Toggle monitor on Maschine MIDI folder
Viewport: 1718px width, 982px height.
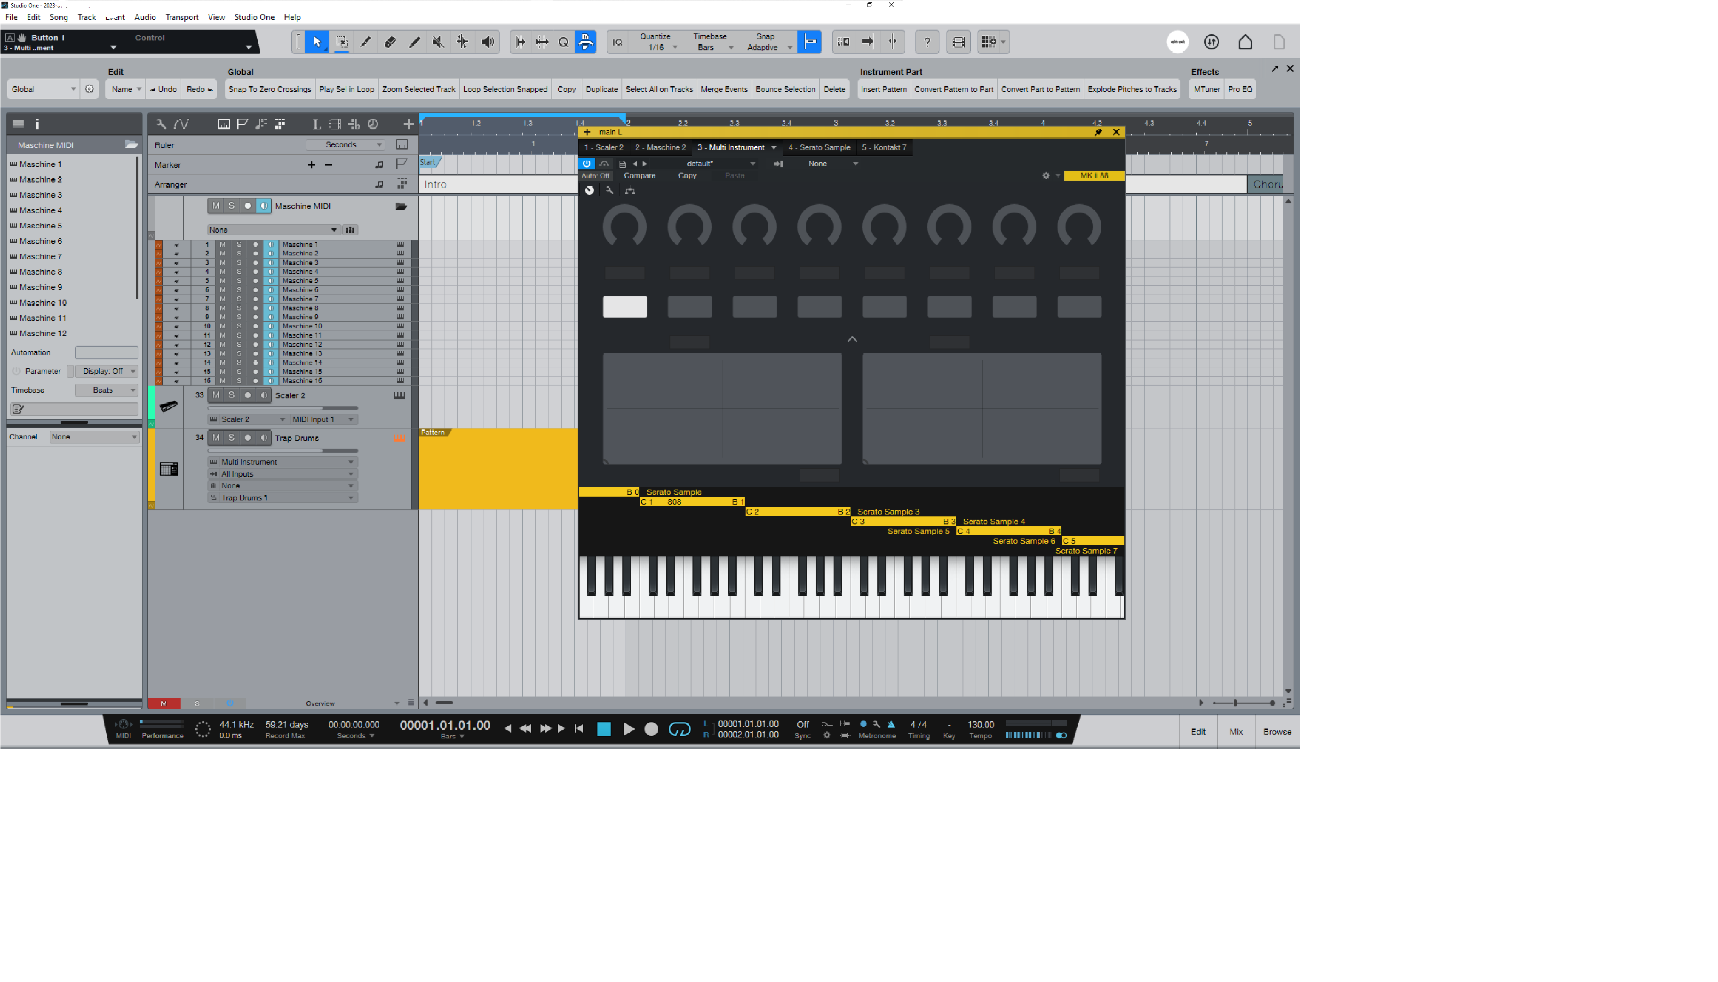click(x=264, y=206)
